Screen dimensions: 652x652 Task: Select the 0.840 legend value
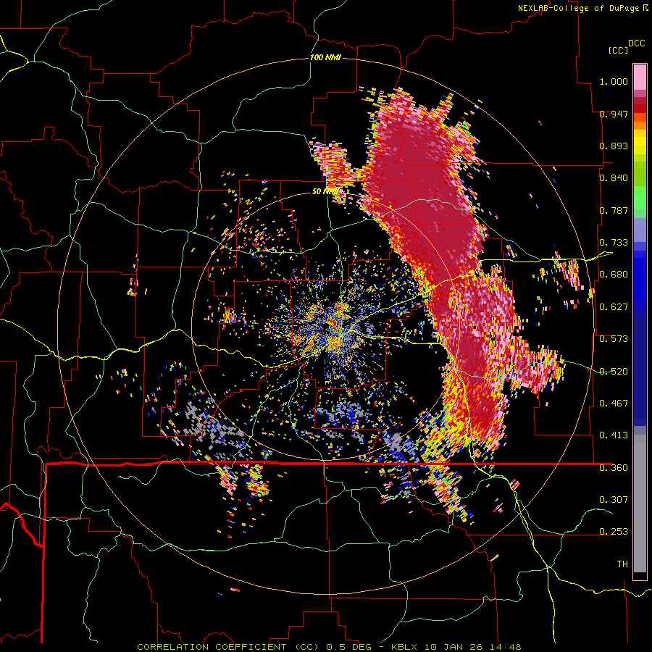[614, 178]
